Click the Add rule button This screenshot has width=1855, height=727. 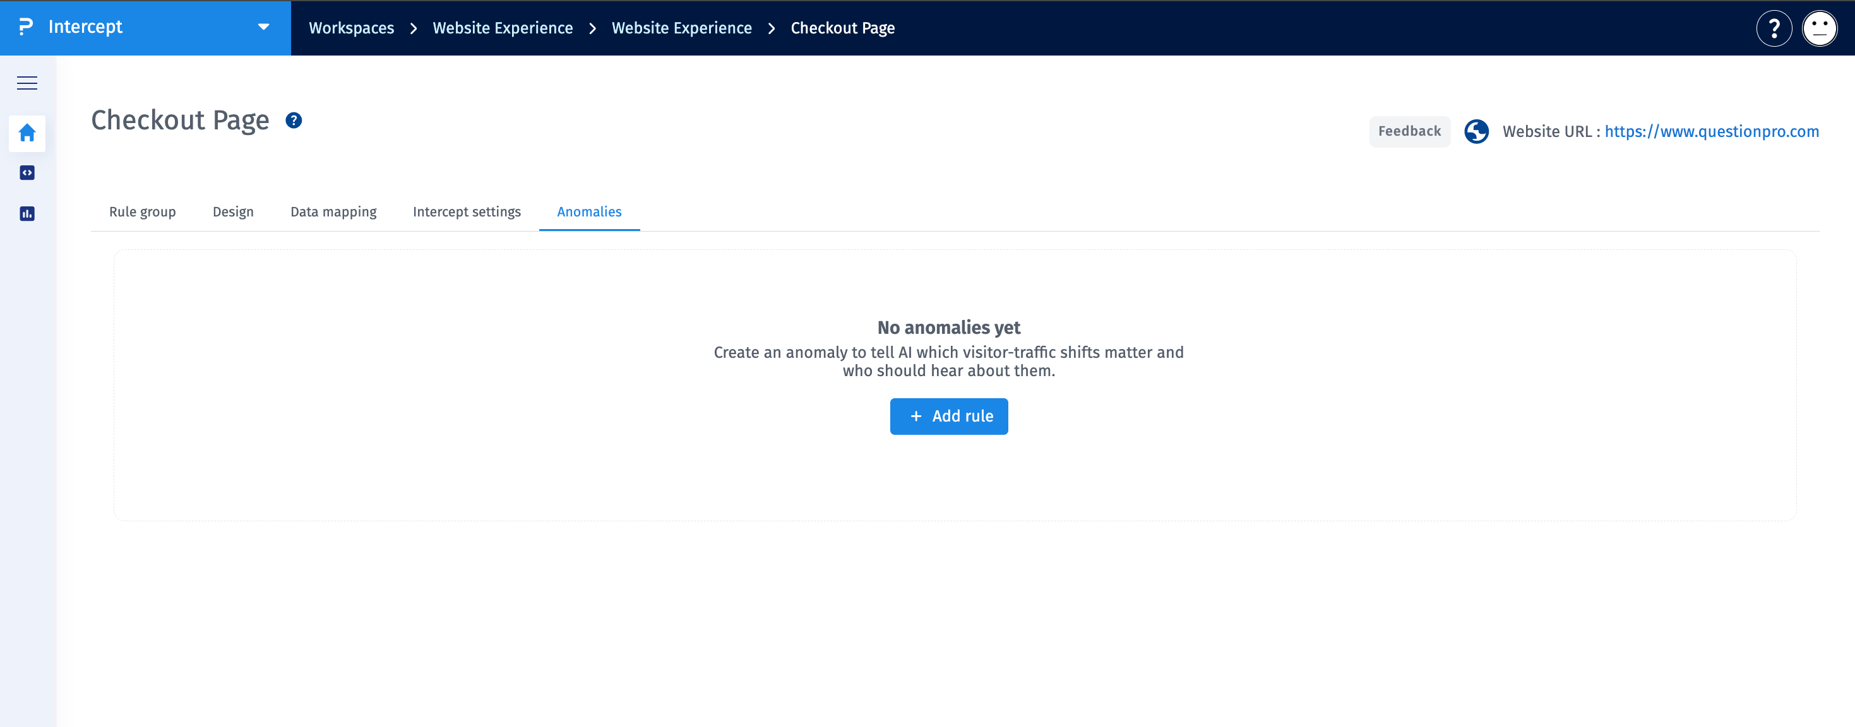pyautogui.click(x=948, y=417)
